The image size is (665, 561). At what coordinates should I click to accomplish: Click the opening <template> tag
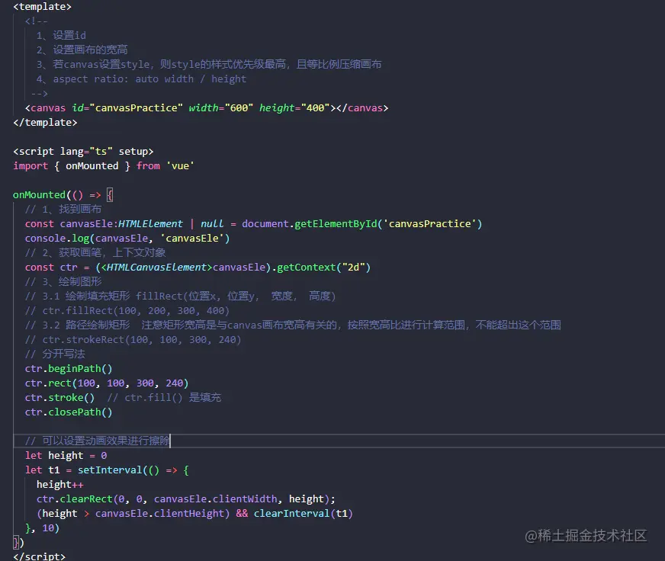[42, 7]
